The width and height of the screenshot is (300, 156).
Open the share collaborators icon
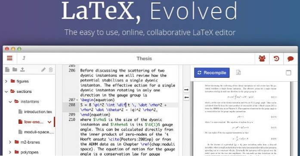(262, 58)
